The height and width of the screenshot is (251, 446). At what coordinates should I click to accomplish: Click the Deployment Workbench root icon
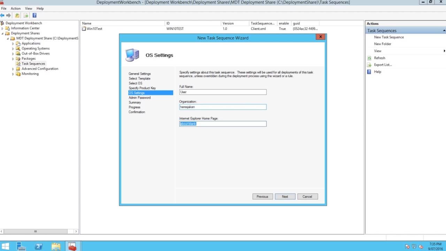[2, 23]
